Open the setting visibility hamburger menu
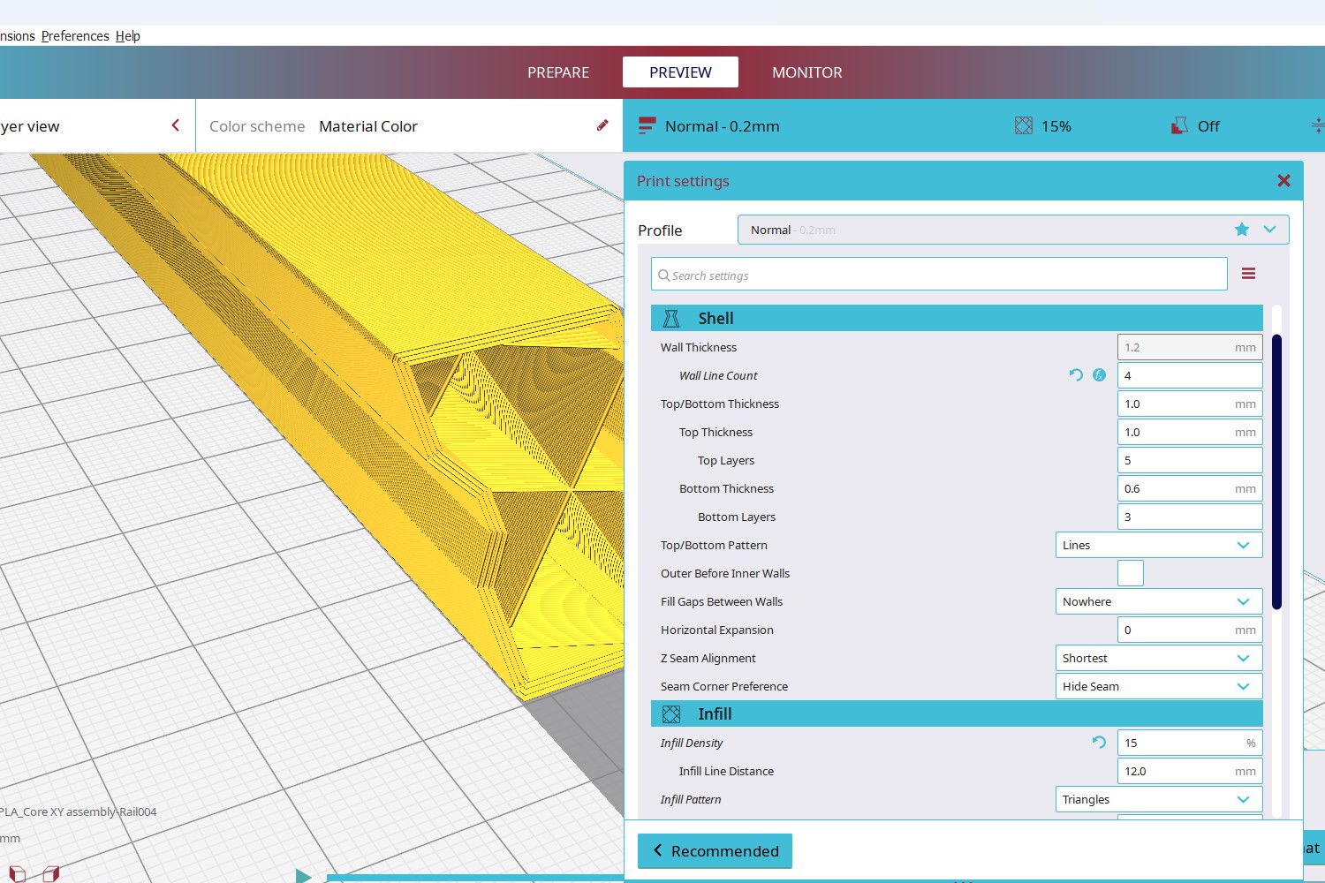Screen dimensions: 1325x883 (1248, 274)
